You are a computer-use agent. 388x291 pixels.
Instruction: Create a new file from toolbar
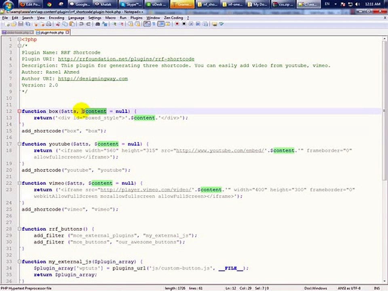click(x=7, y=24)
